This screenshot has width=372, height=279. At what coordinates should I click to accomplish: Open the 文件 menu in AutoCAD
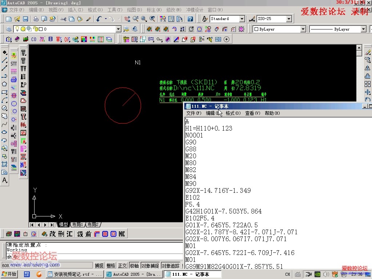tap(17, 10)
